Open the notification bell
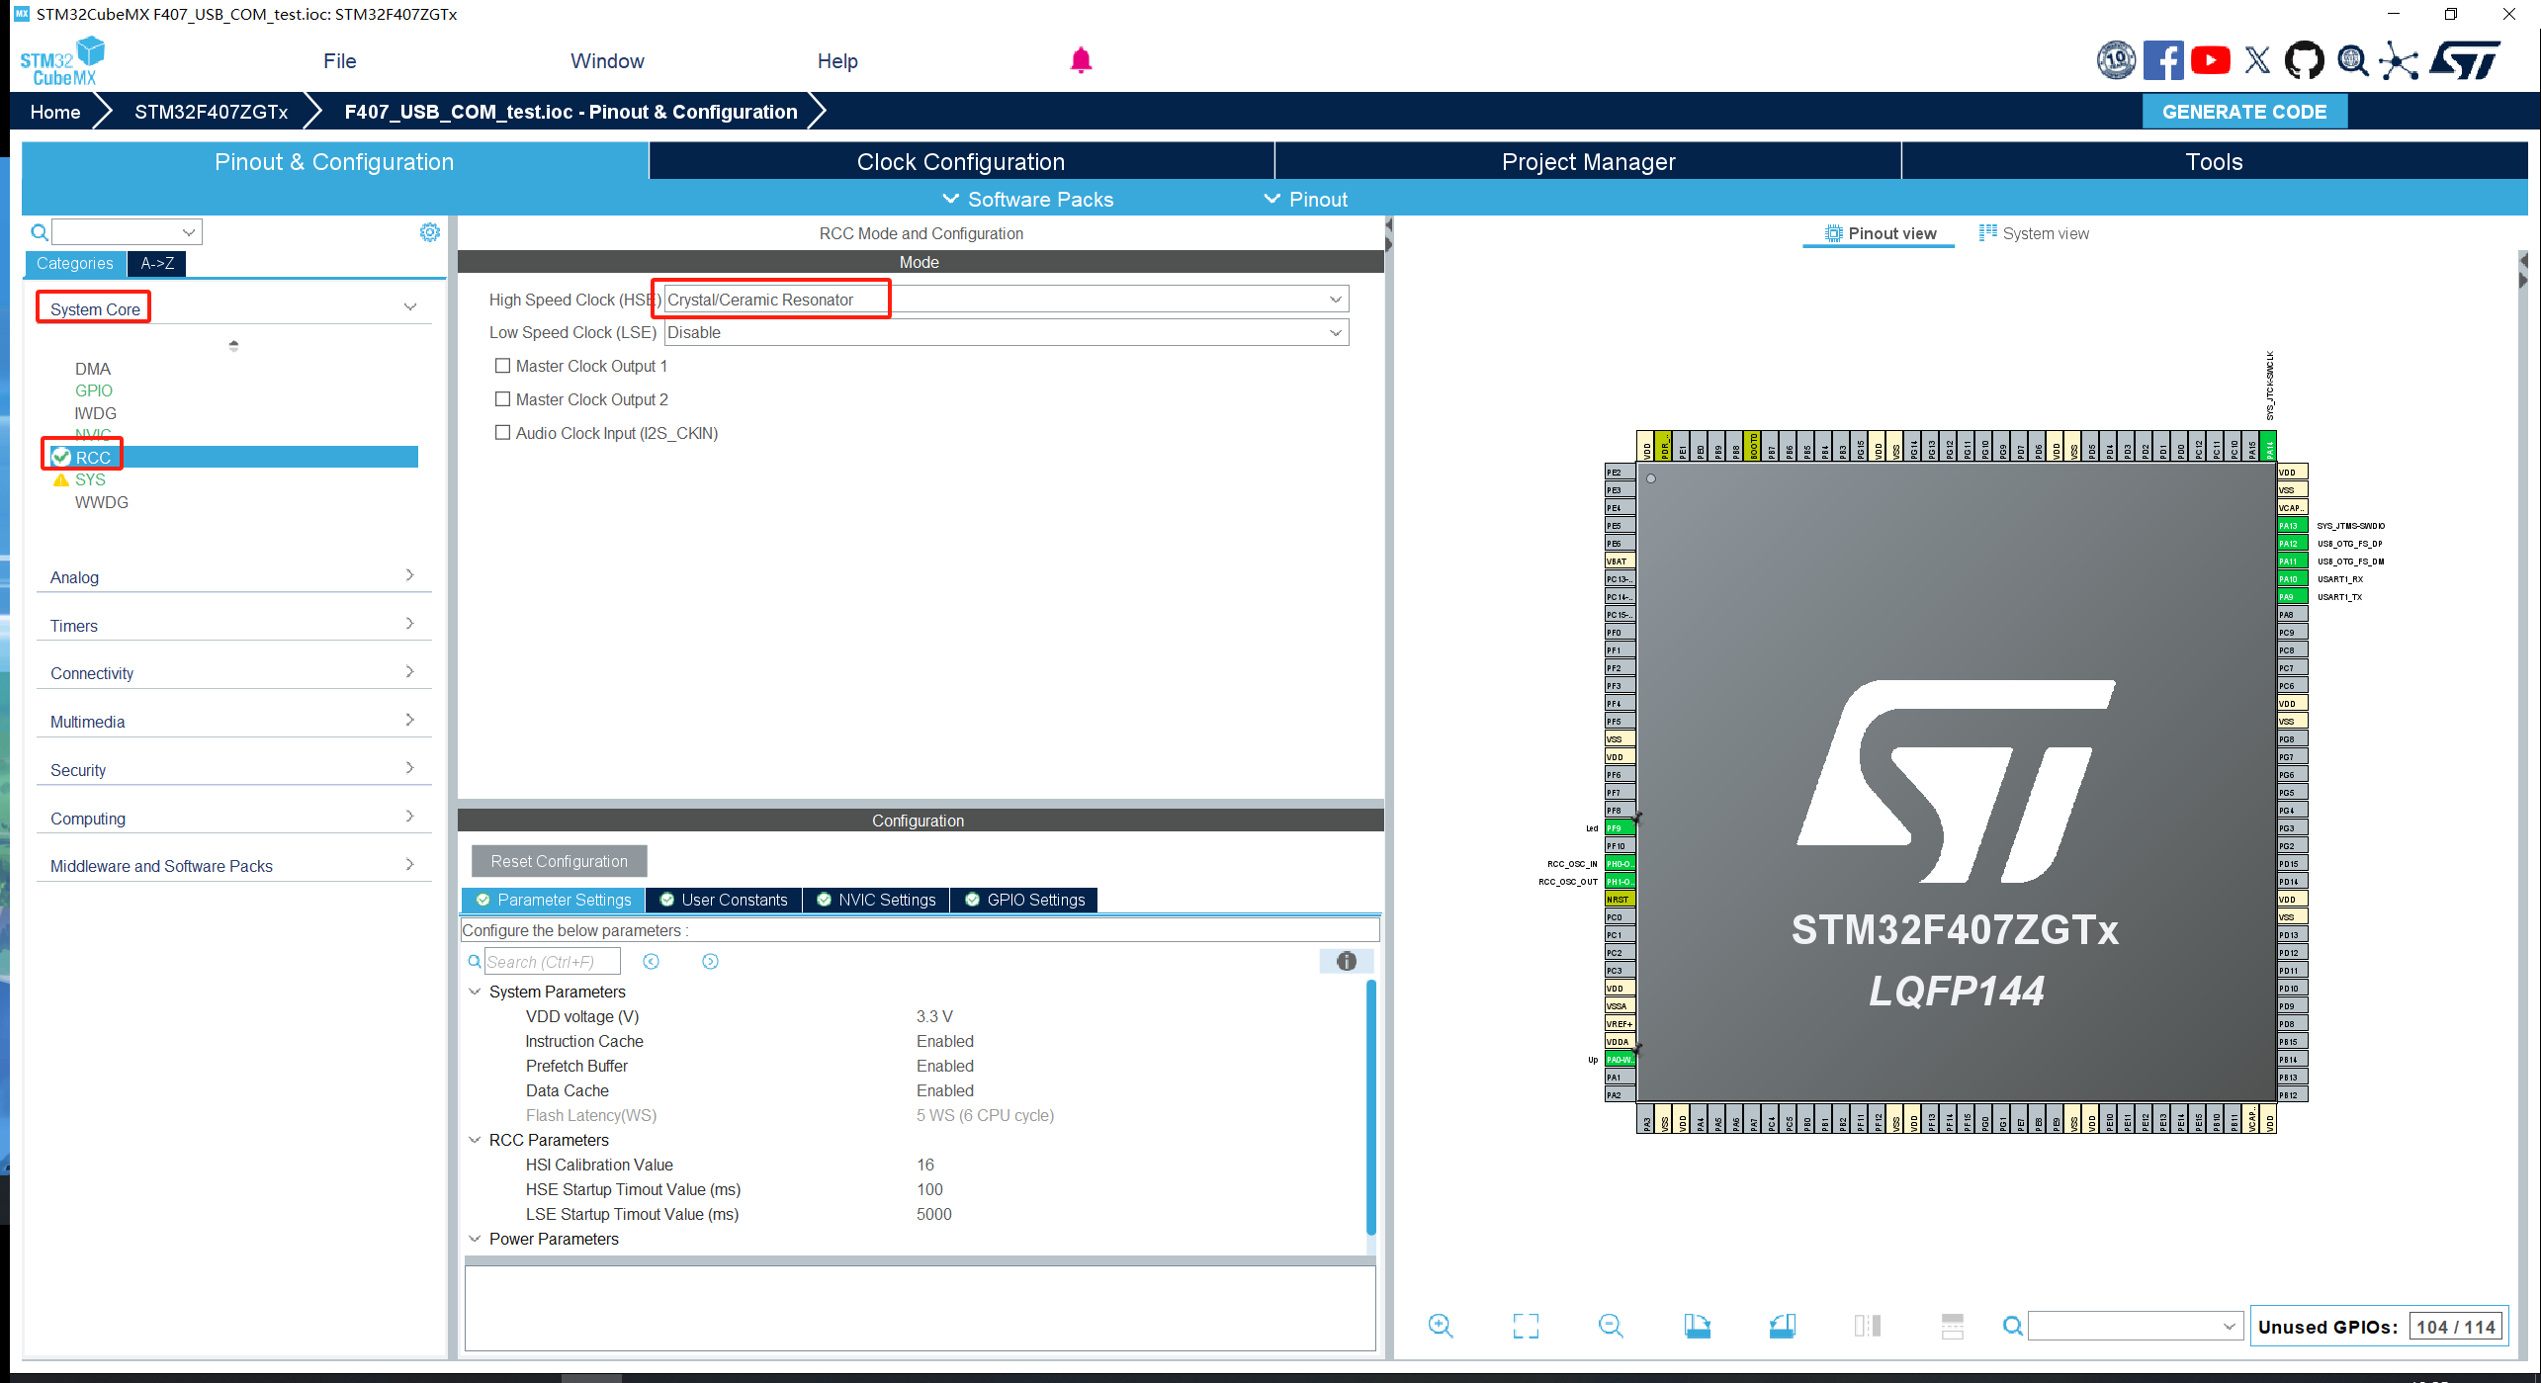The width and height of the screenshot is (2541, 1383). pos(1081,59)
